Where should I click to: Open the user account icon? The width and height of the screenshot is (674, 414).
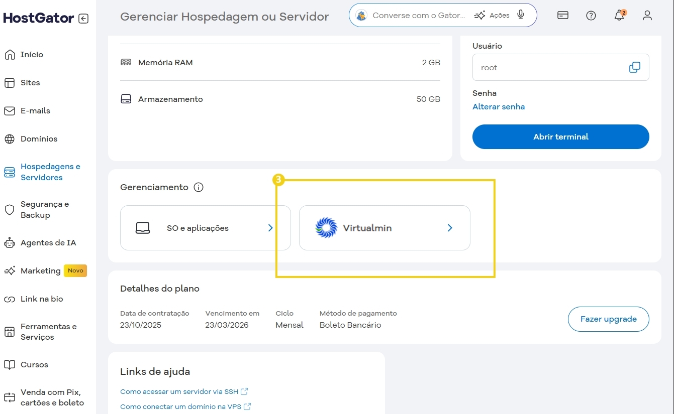pyautogui.click(x=647, y=16)
